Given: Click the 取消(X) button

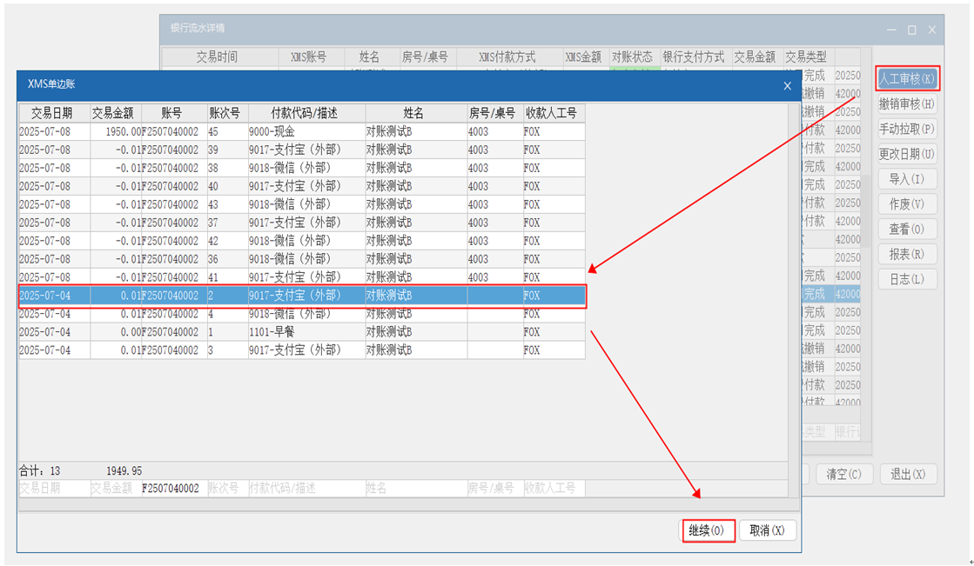Looking at the screenshot, I should point(767,530).
